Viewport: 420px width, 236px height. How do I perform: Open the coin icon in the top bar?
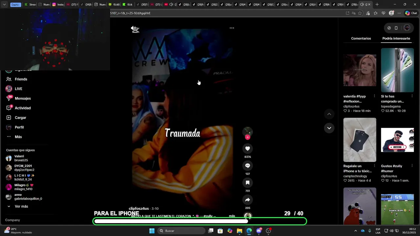click(389, 28)
